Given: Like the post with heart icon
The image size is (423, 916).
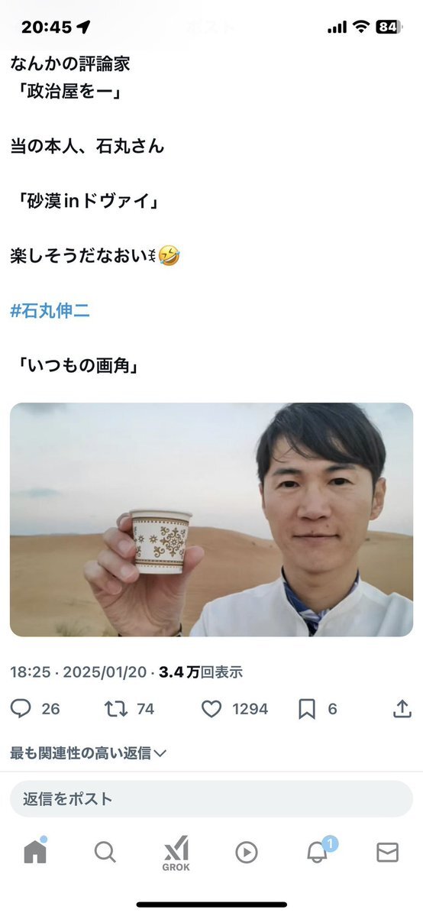Looking at the screenshot, I should click(x=211, y=709).
